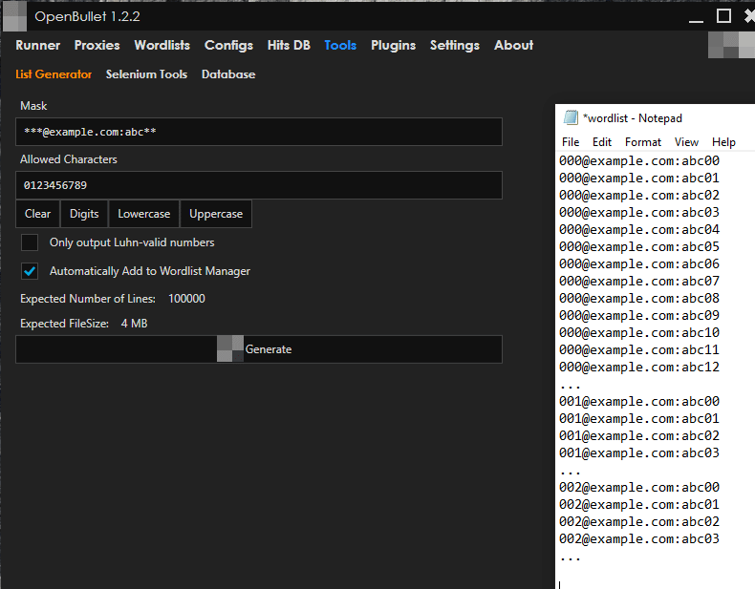This screenshot has width=755, height=589.
Task: Click into the Mask input field
Action: pos(258,132)
